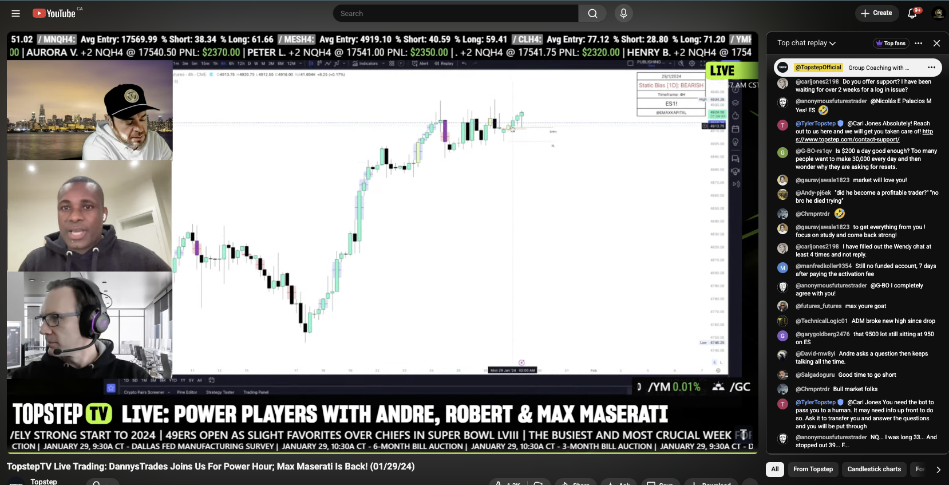Go to YouTube home via the logo

(x=54, y=13)
